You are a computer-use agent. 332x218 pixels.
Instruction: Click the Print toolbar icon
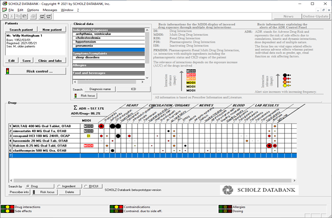33,16
